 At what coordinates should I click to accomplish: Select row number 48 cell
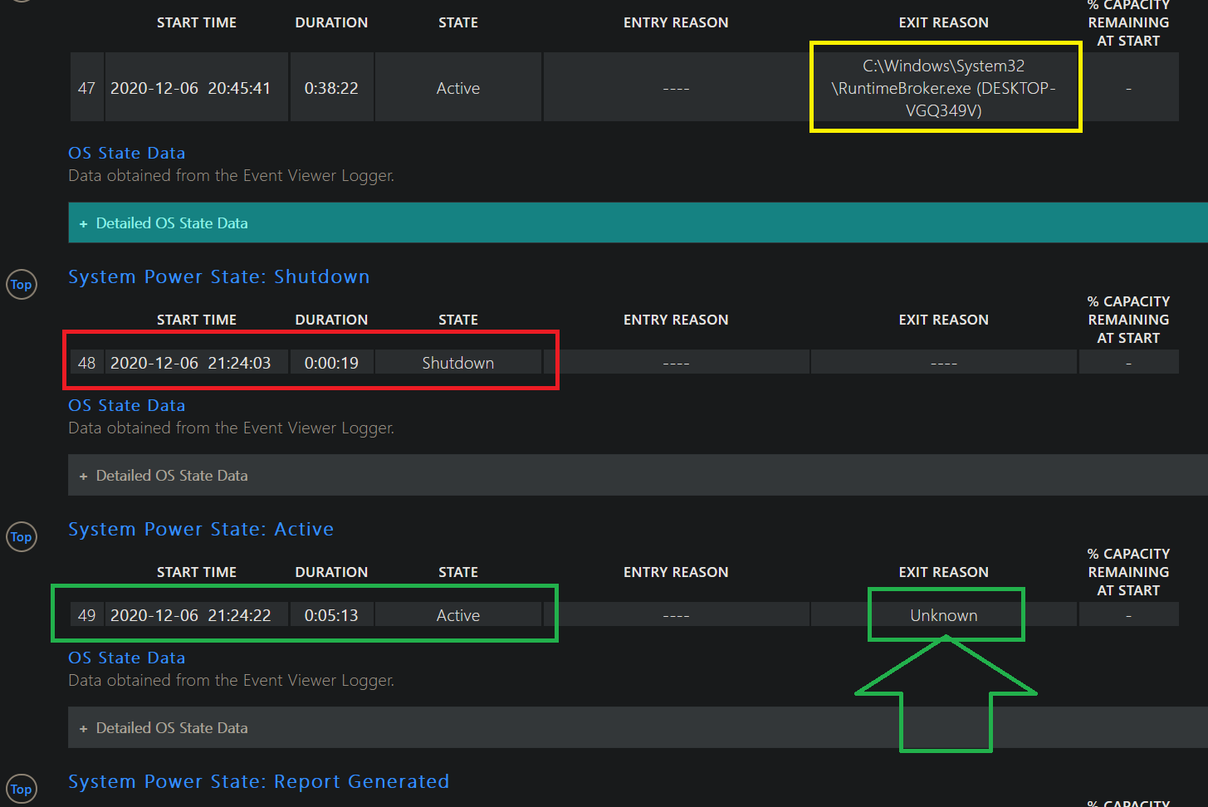pos(87,363)
